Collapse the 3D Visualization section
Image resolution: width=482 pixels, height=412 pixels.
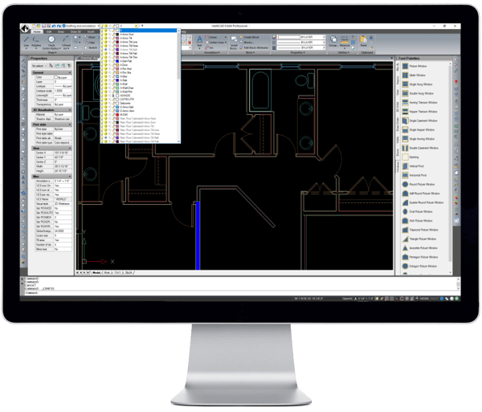click(70, 110)
